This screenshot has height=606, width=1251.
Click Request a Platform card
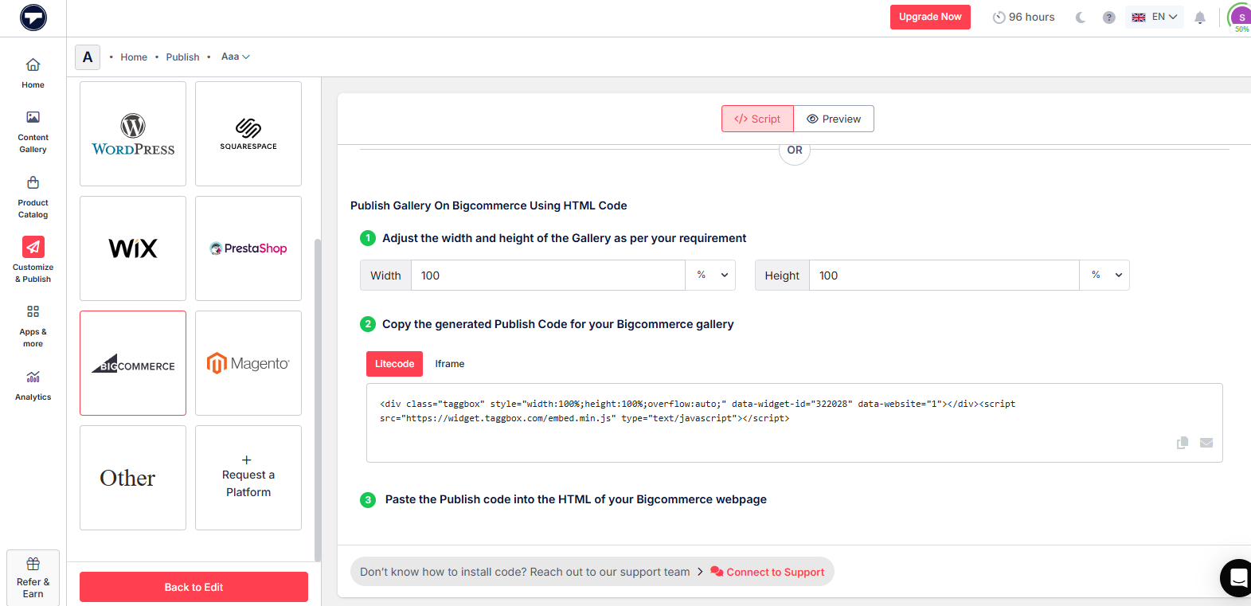pyautogui.click(x=248, y=478)
